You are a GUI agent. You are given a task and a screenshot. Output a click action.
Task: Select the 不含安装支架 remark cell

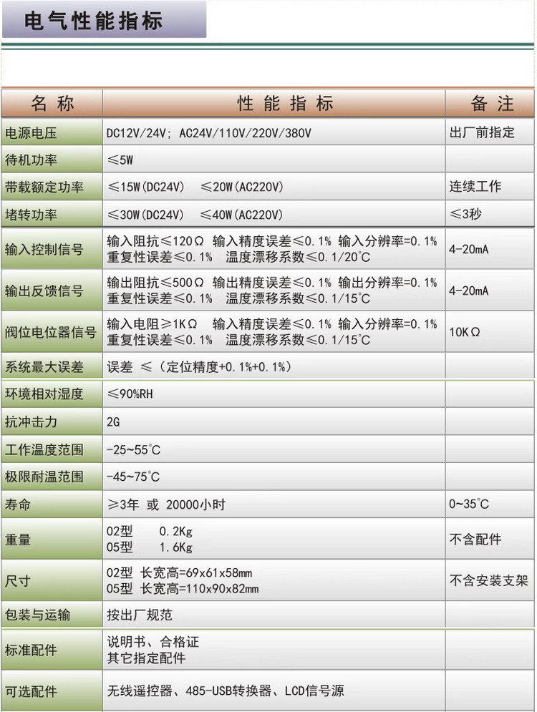(x=488, y=581)
